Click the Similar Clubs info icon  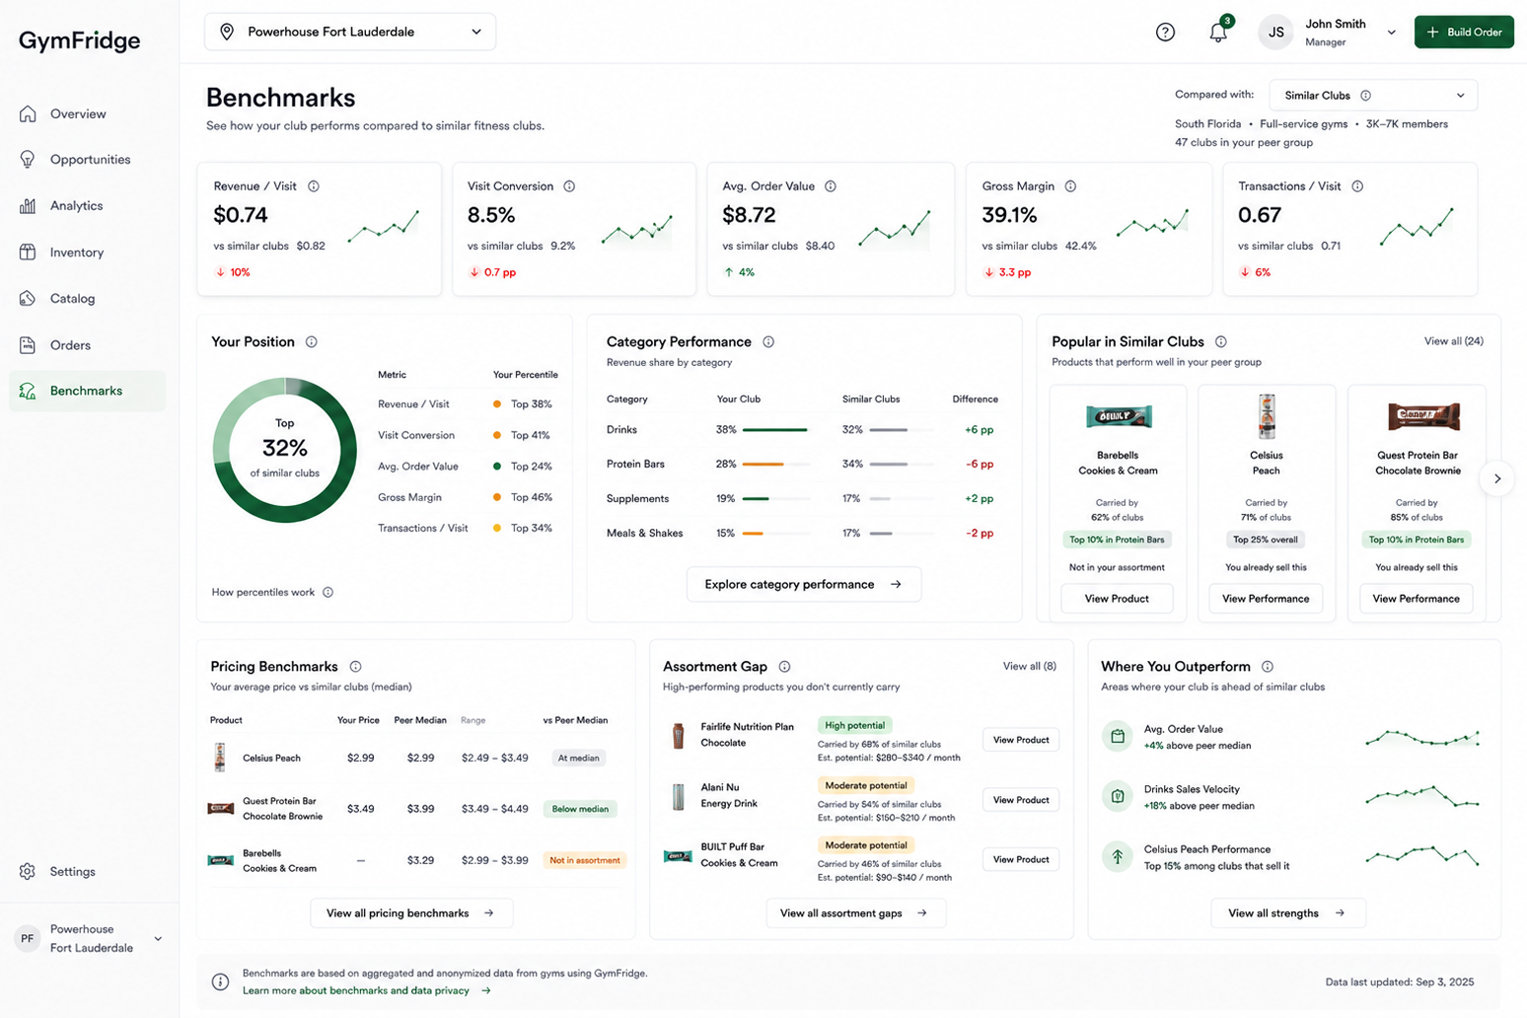1366,96
